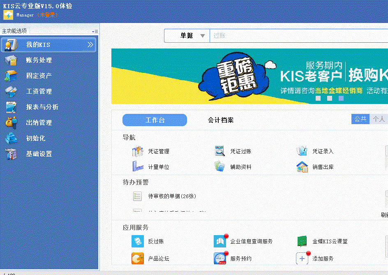
Task: Expand the 单据 search type dropdown
Action: (x=202, y=36)
